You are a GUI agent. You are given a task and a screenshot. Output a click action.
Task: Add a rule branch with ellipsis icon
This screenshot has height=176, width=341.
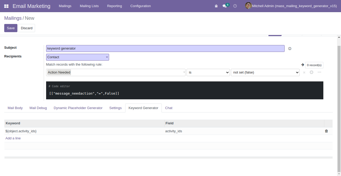(x=319, y=72)
